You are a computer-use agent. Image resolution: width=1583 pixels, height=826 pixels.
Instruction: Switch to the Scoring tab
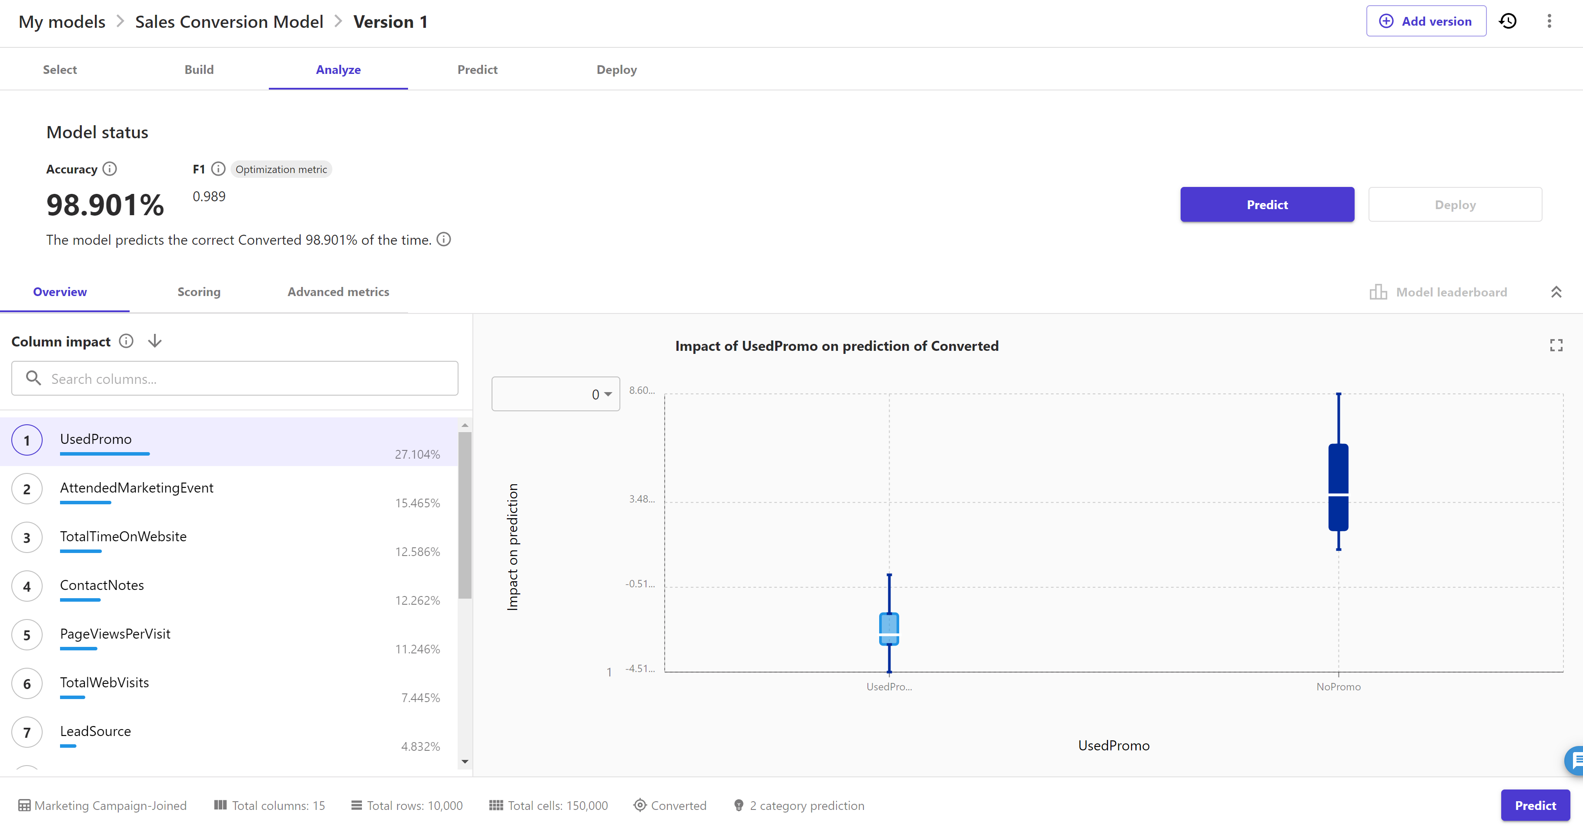point(198,292)
